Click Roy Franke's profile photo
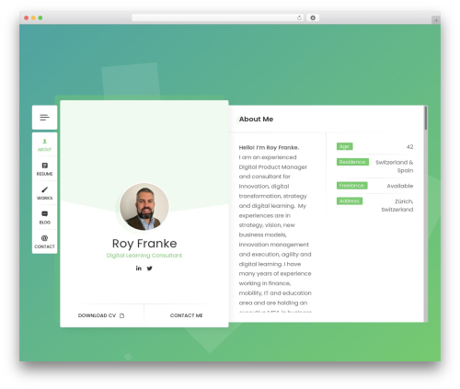460x389 pixels. 144,207
